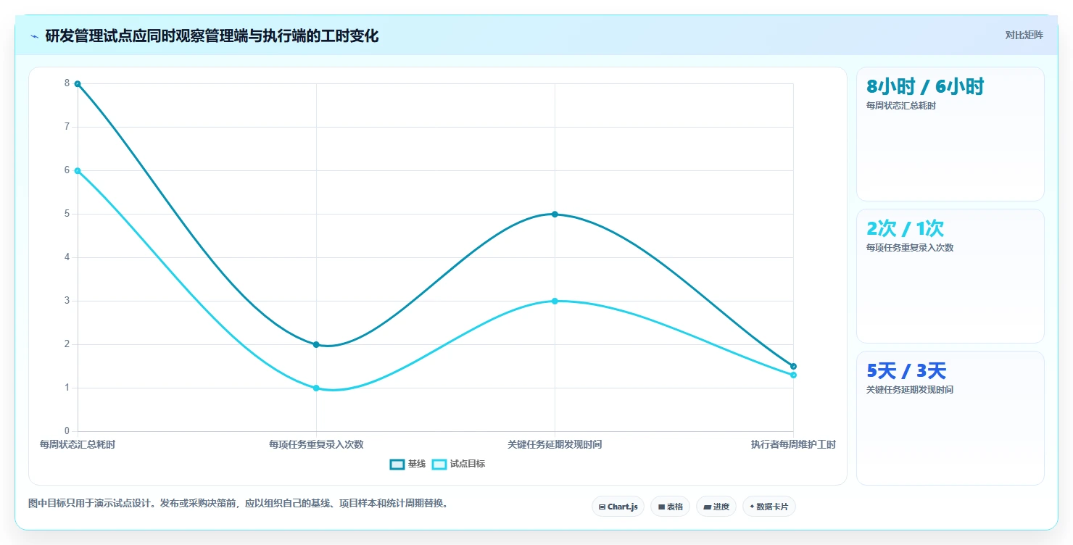The width and height of the screenshot is (1073, 545).
Task: Click the 关键任务延期发现时间 x-axis label
Action: (x=555, y=444)
